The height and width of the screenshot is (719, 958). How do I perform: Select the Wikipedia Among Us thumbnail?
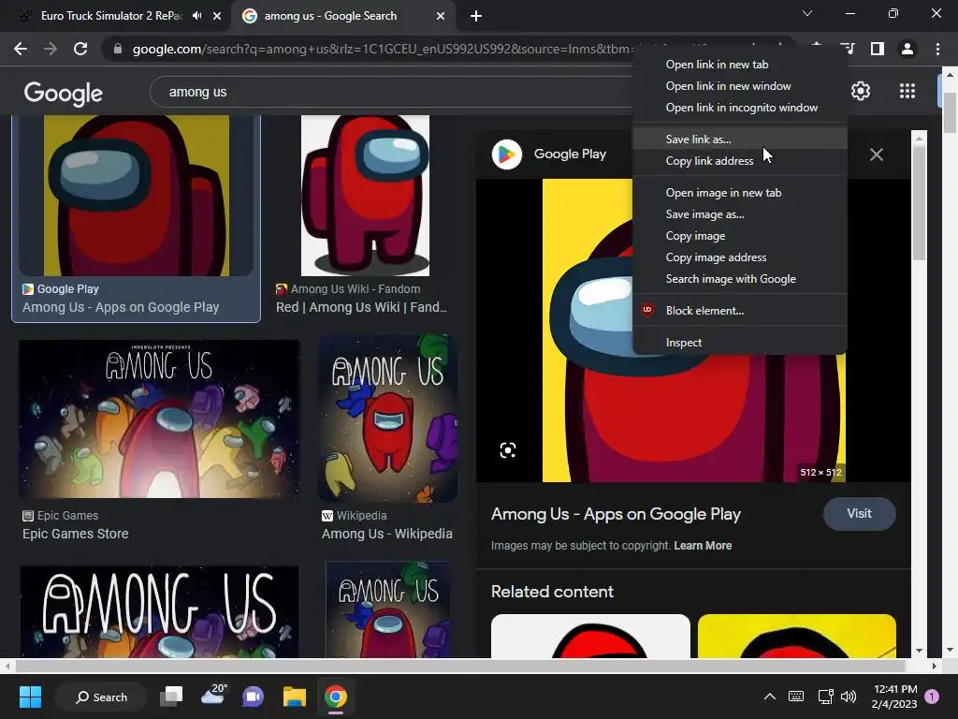(388, 418)
